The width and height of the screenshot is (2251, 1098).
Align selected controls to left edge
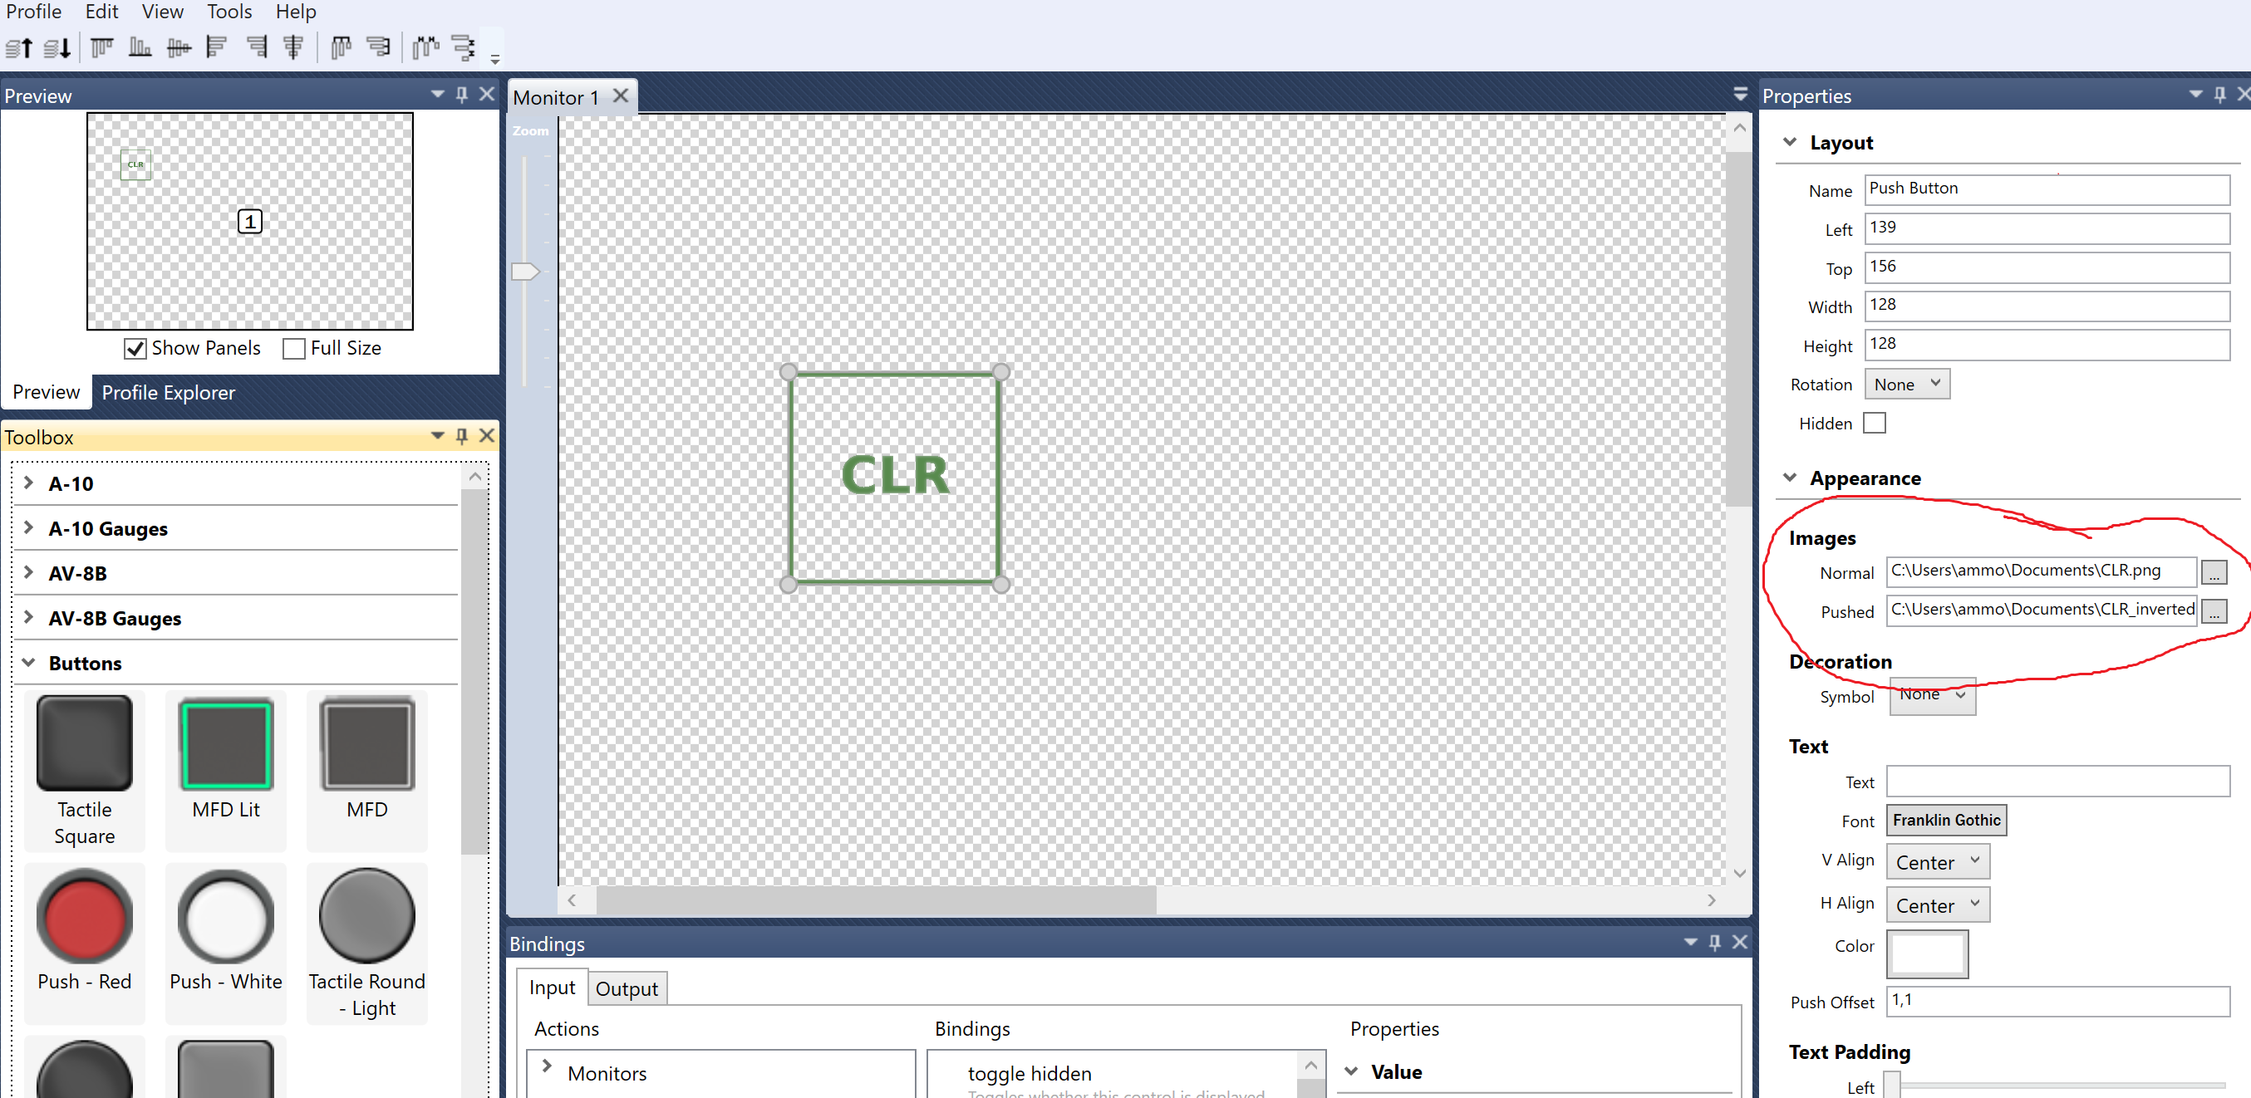tap(217, 47)
